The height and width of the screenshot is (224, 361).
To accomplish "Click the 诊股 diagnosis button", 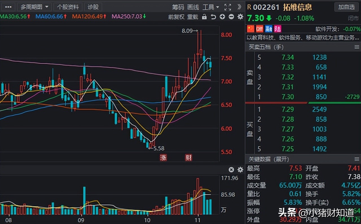I will 93,7.
